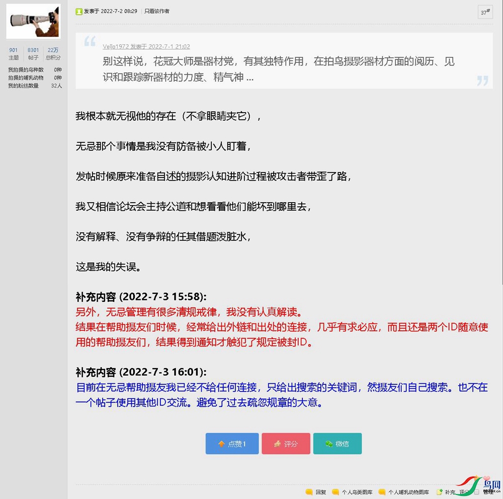Share via the teal 微信 button

tap(338, 444)
